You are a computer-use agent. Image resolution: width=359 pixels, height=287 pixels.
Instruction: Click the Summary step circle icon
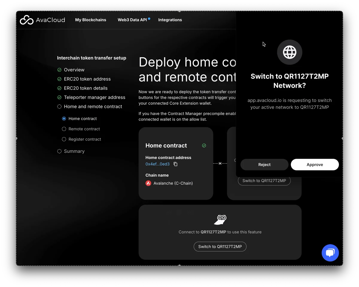59,151
